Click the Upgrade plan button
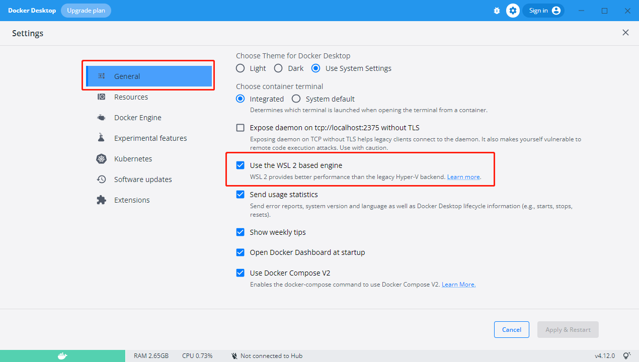The width and height of the screenshot is (639, 362). 86,11
